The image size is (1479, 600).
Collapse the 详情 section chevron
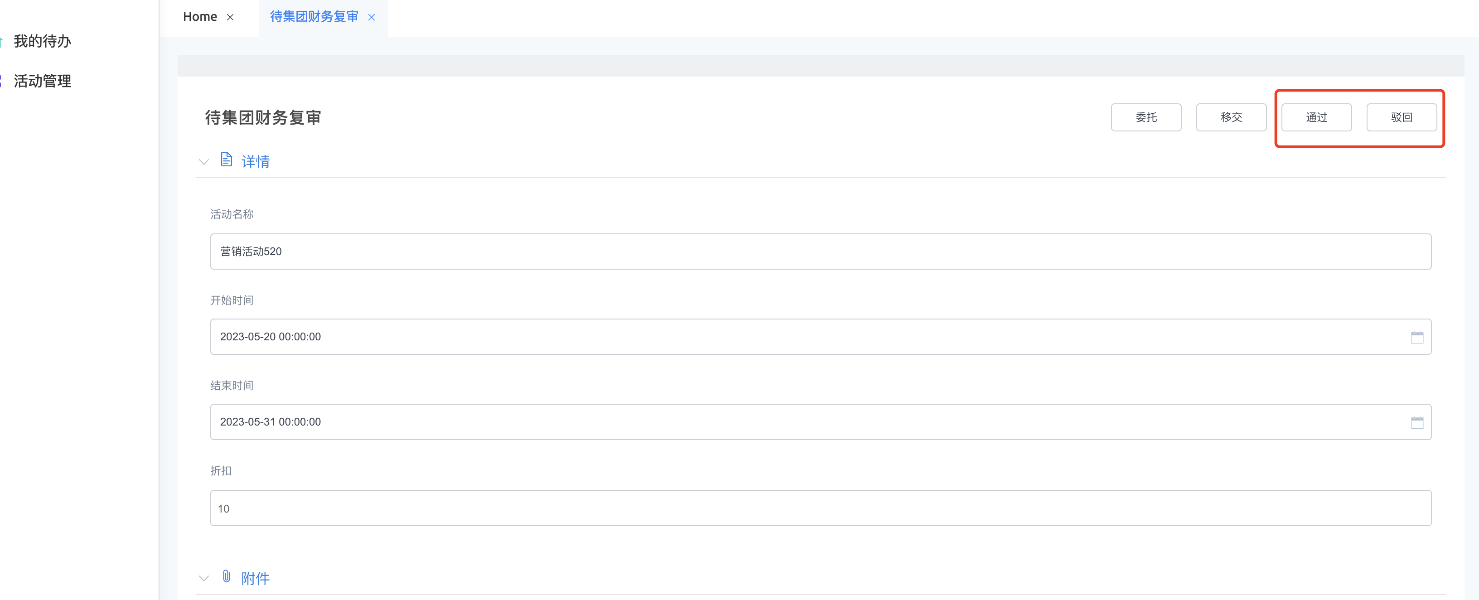click(203, 162)
